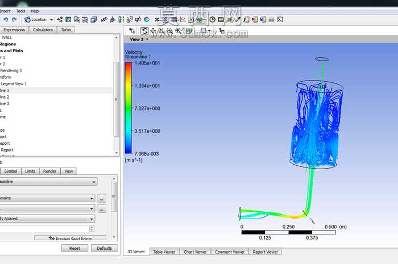Click the Reset button
The height and width of the screenshot is (264, 398).
pyautogui.click(x=74, y=248)
